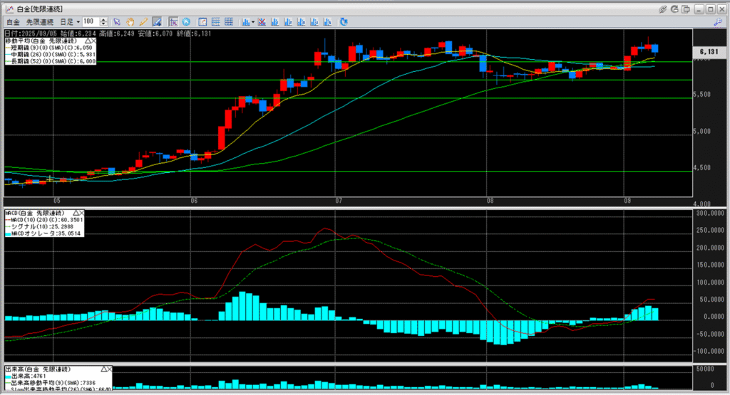Select the arrow pointer cursor tool

[118, 22]
